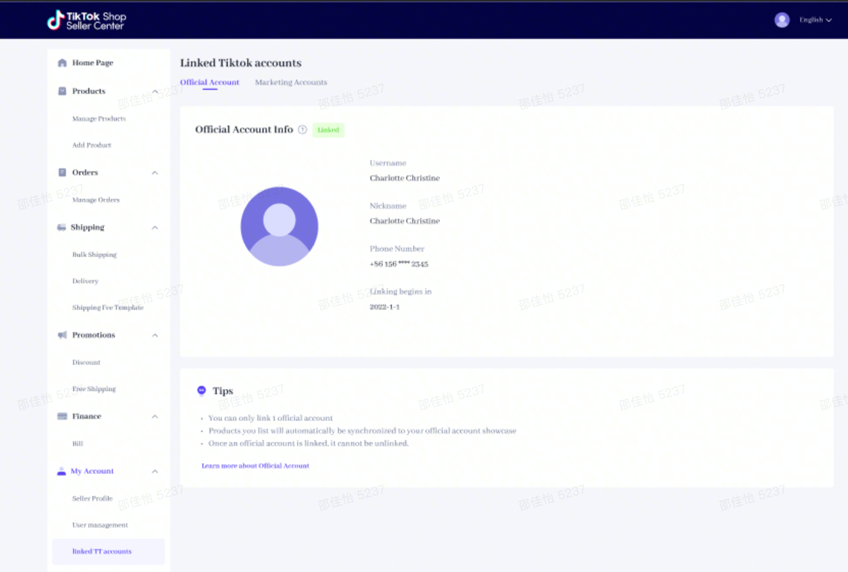This screenshot has width=848, height=572.
Task: Switch to the Marketing Accounts tab
Action: 291,82
